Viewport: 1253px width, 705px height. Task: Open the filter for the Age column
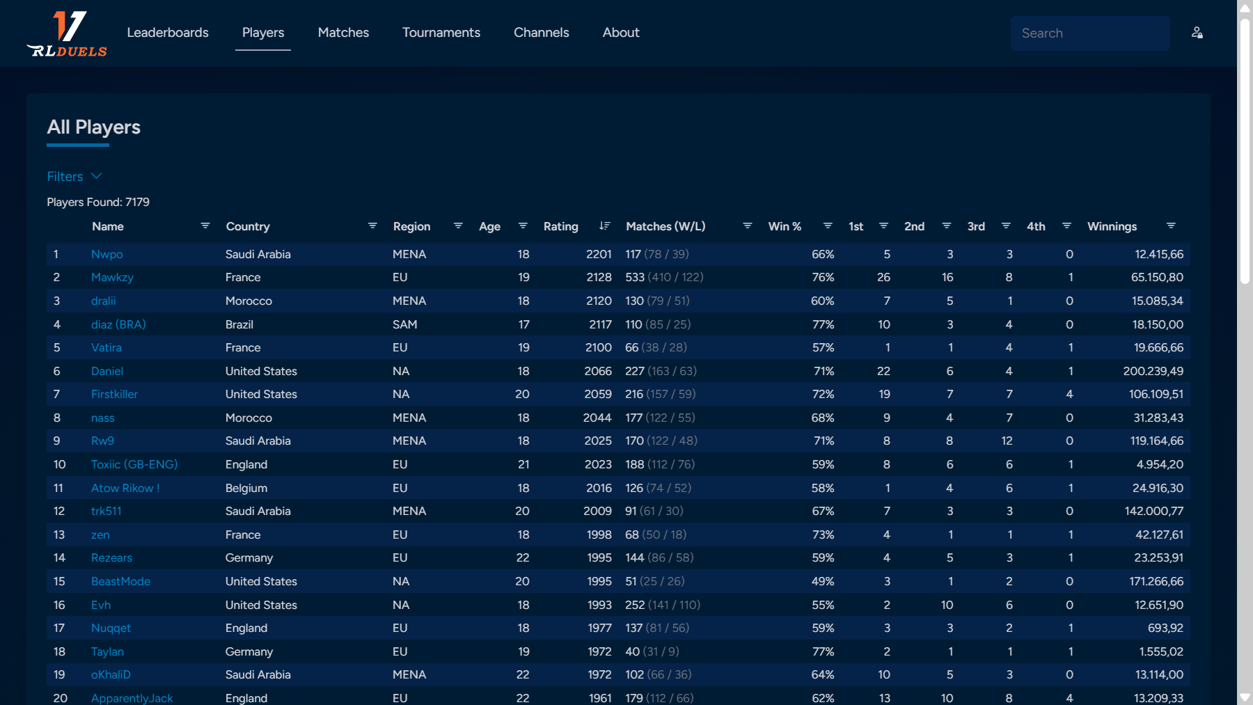523,225
